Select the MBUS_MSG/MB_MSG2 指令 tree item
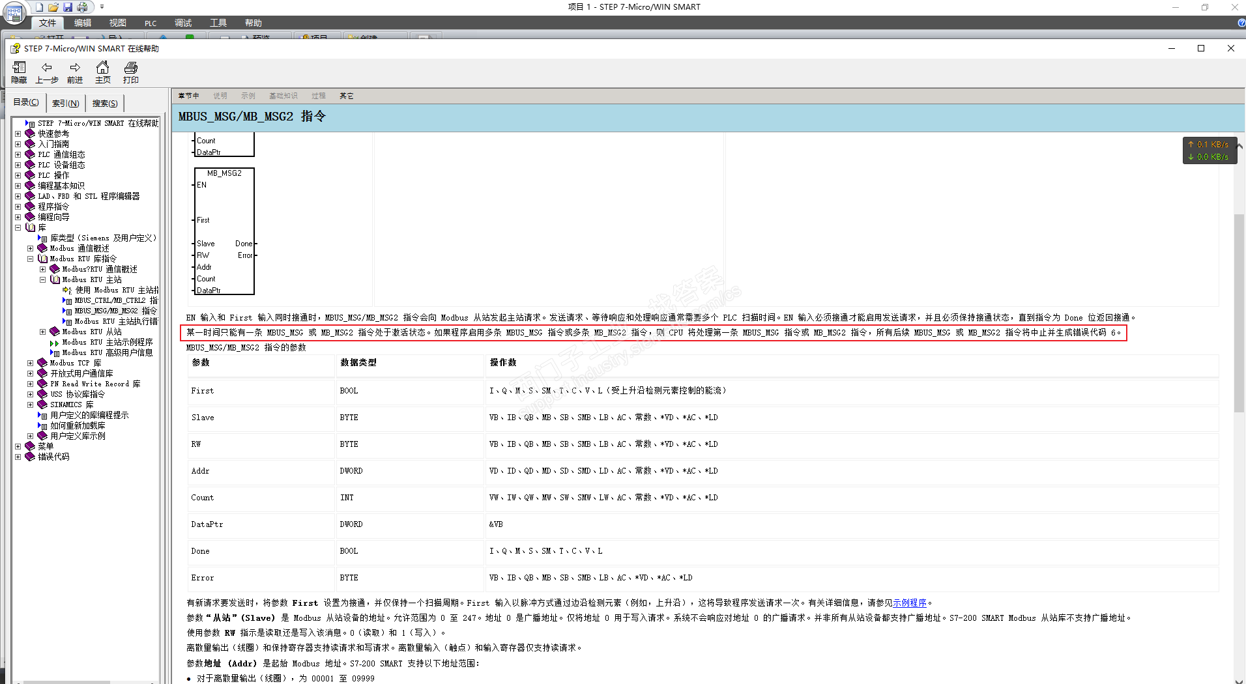Viewport: 1246px width, 684px height. tap(115, 311)
